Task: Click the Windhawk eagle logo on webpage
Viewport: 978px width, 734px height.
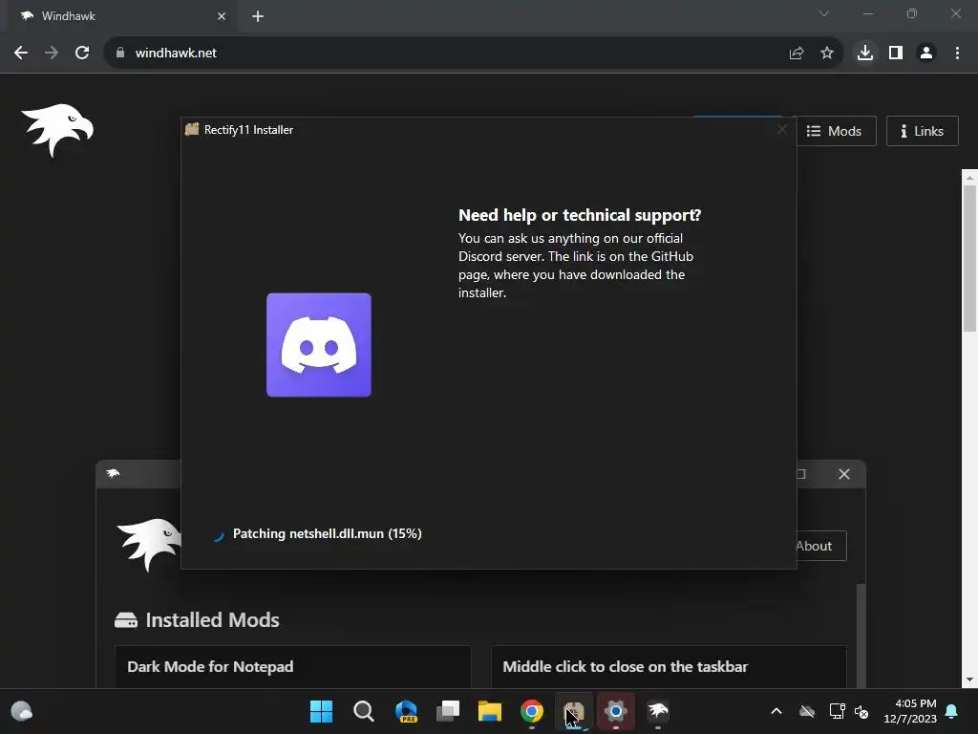Action: coord(57,130)
